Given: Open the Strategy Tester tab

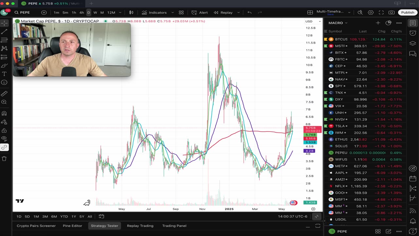Looking at the screenshot, I should click(104, 226).
